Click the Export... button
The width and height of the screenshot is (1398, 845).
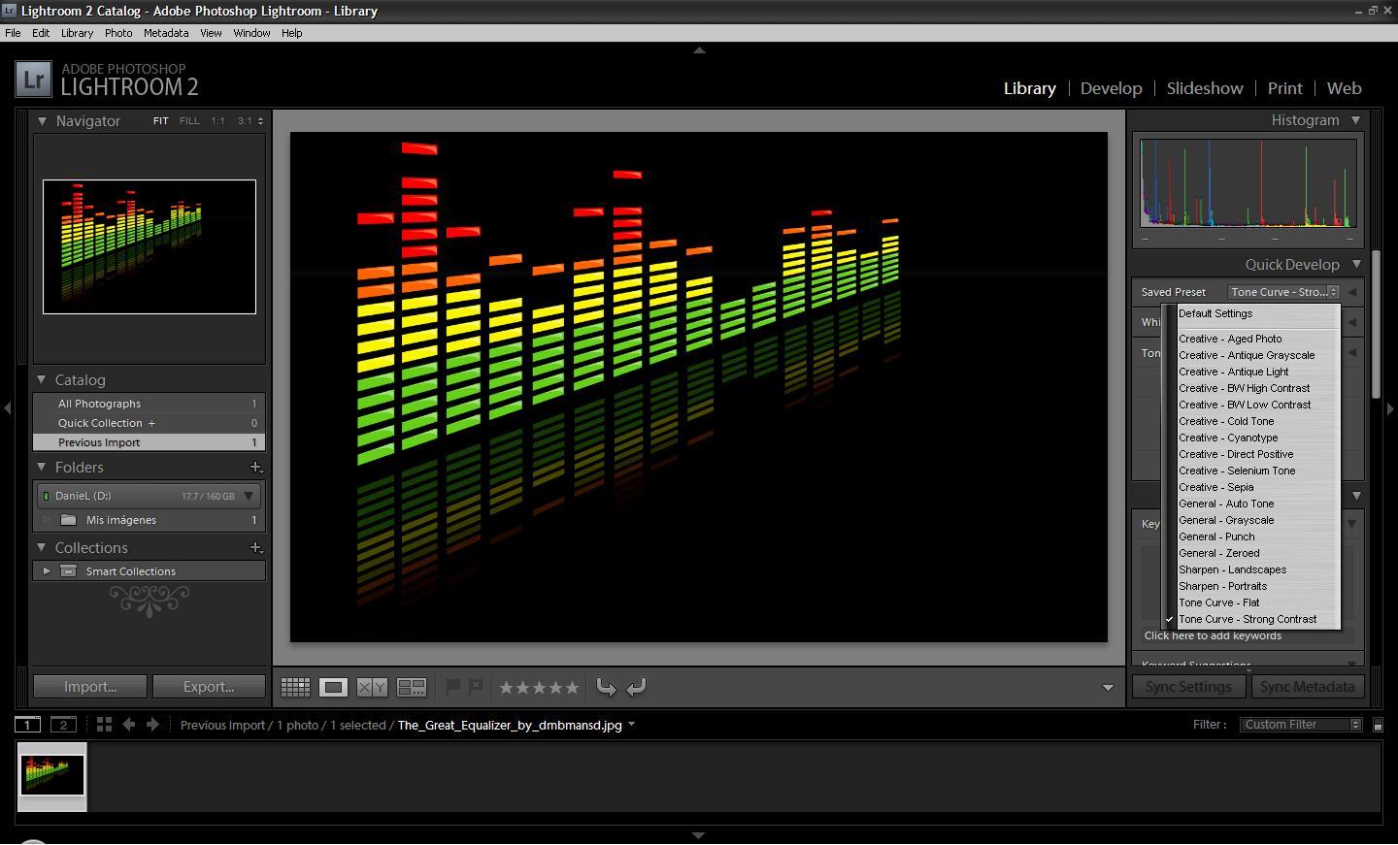[x=209, y=687]
